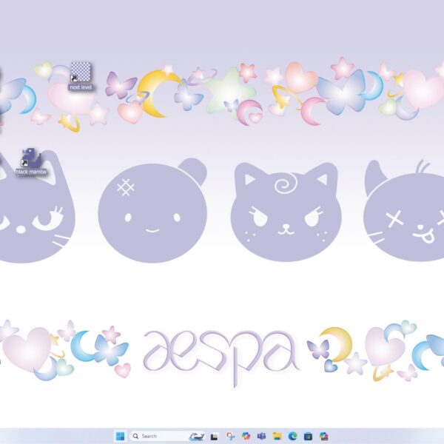Click the magnifier icon in the Search box
The height and width of the screenshot is (444, 444).
click(x=135, y=437)
